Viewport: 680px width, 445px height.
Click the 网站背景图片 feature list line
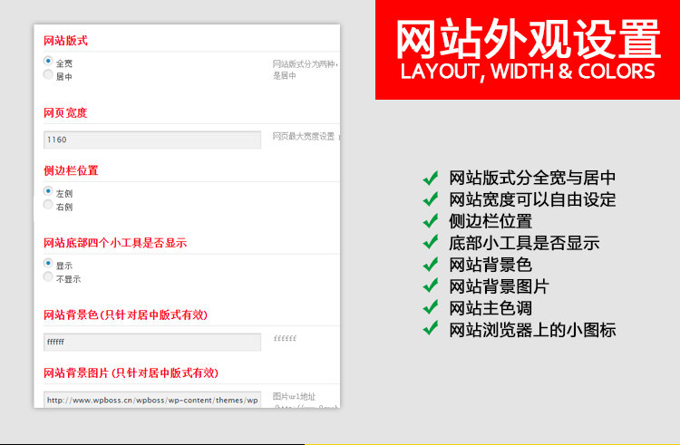tap(500, 286)
